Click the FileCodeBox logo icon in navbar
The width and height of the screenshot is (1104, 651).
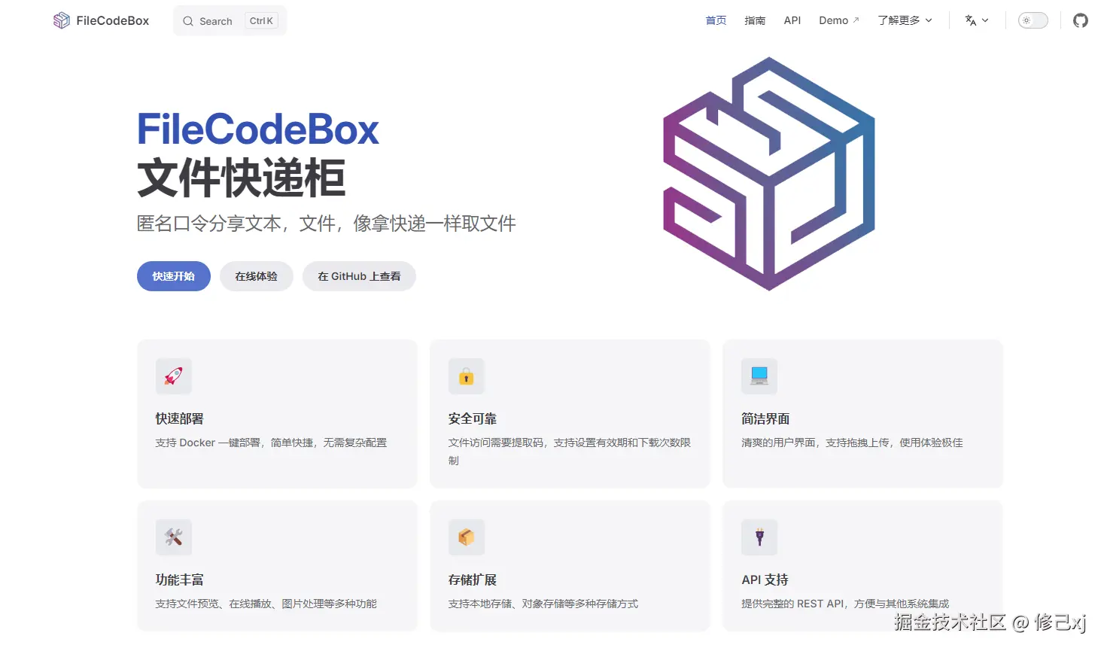[x=62, y=20]
